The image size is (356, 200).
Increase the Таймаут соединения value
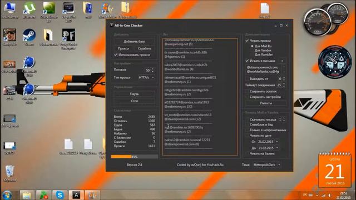[x=284, y=84]
